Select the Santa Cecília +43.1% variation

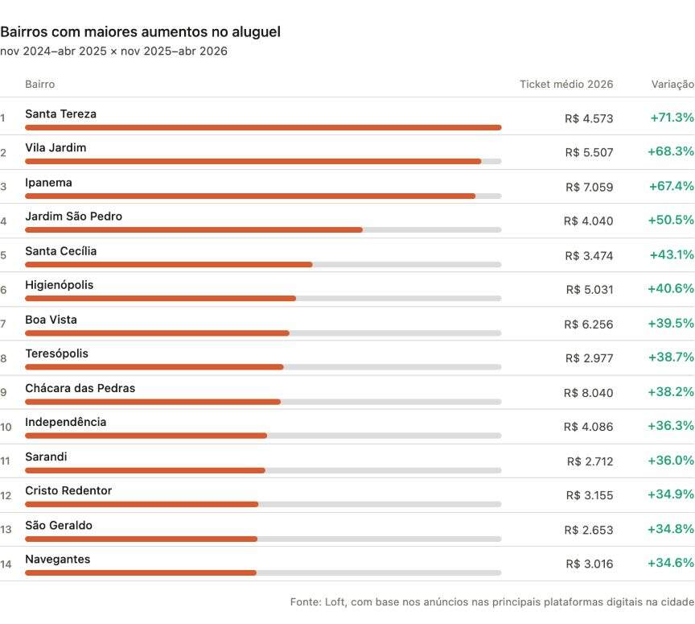pos(672,254)
